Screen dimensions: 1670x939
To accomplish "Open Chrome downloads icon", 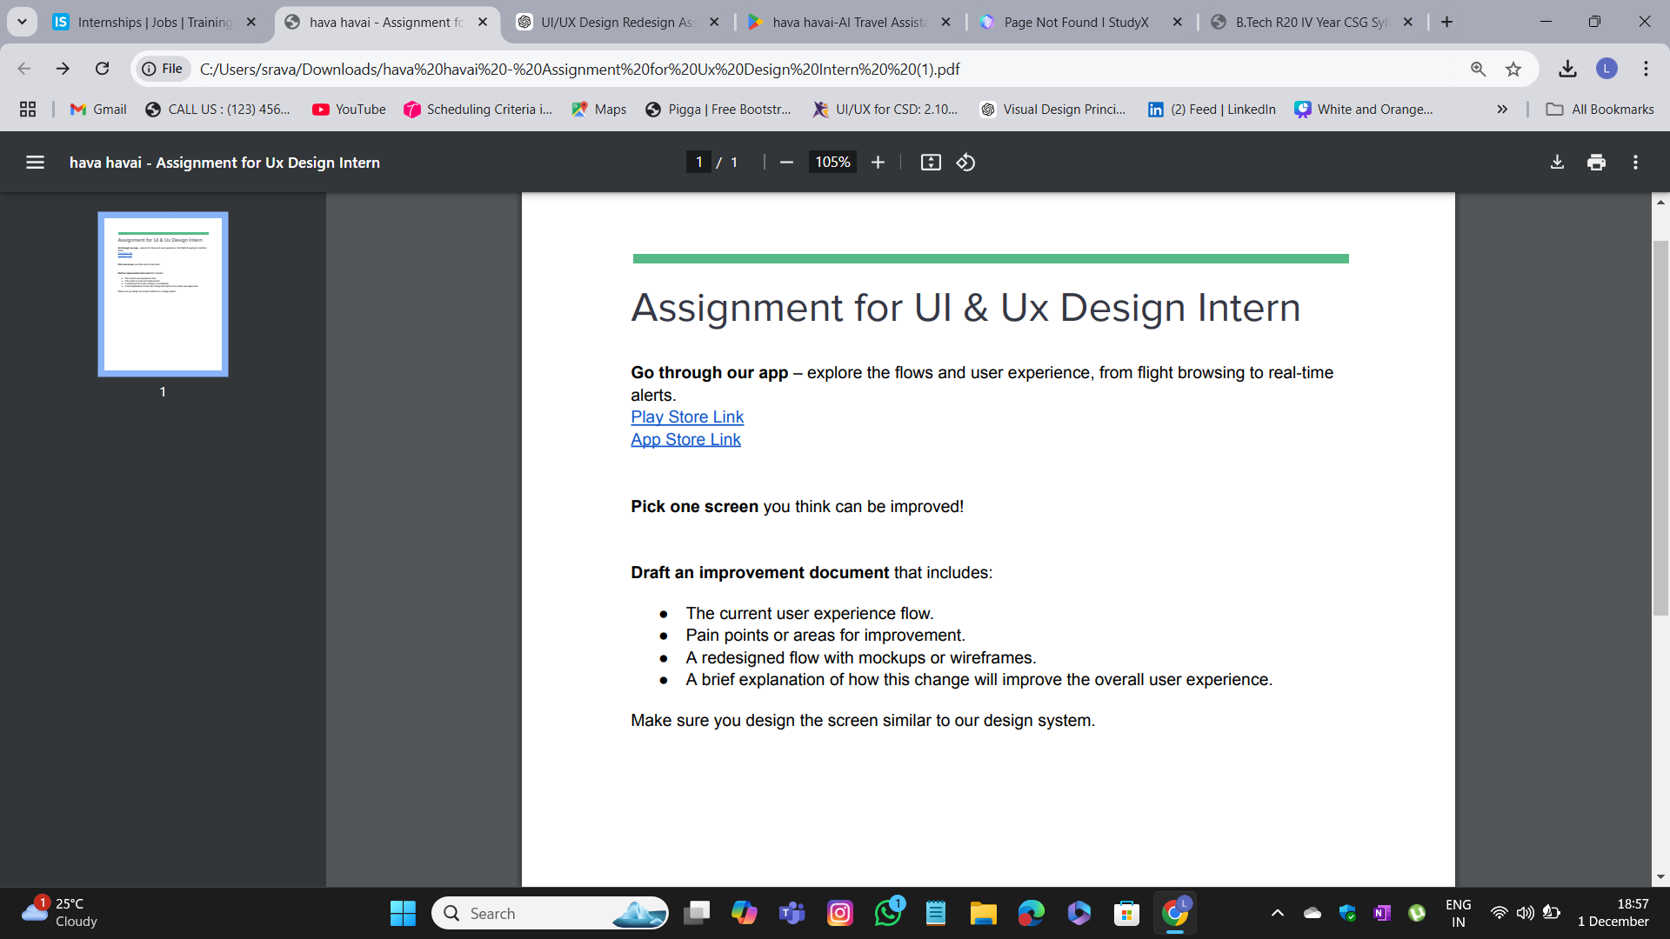I will pos(1567,69).
